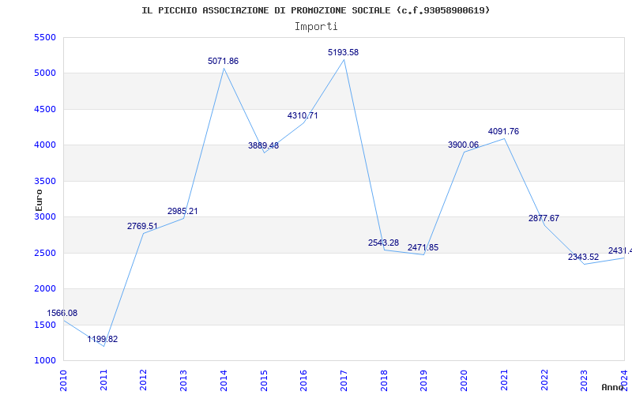
Task: Click y-axis value 3500
Action: pyautogui.click(x=46, y=181)
